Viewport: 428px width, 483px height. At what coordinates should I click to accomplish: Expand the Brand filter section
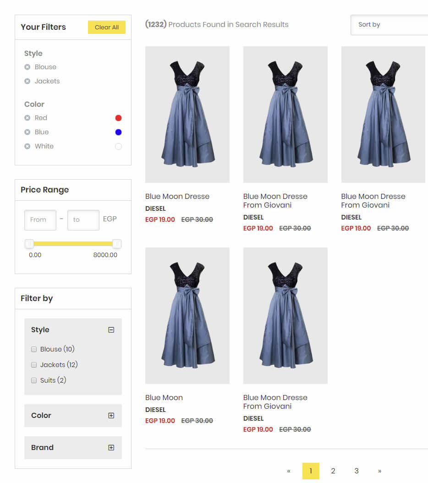coord(111,448)
